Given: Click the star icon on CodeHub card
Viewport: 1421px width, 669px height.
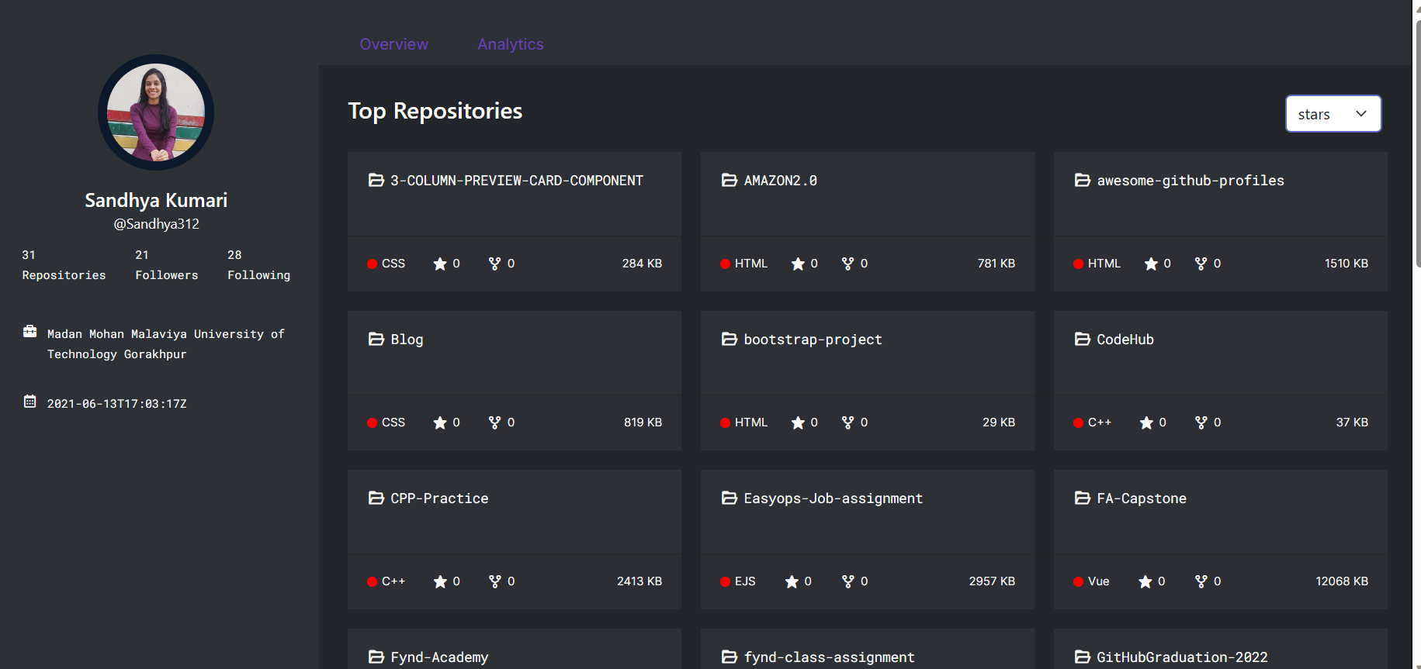Looking at the screenshot, I should (x=1146, y=423).
